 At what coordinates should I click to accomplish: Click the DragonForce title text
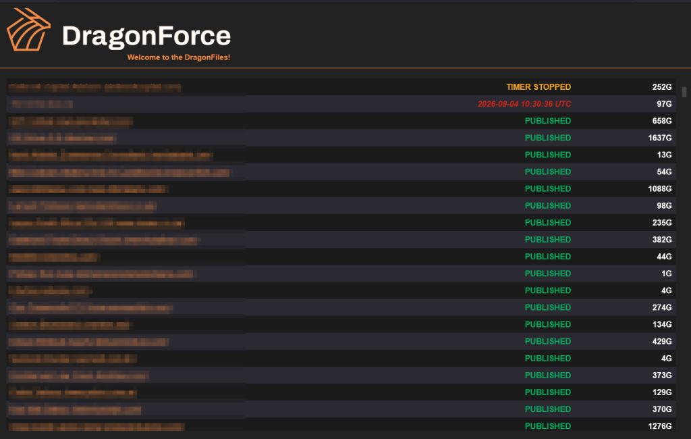coord(146,36)
